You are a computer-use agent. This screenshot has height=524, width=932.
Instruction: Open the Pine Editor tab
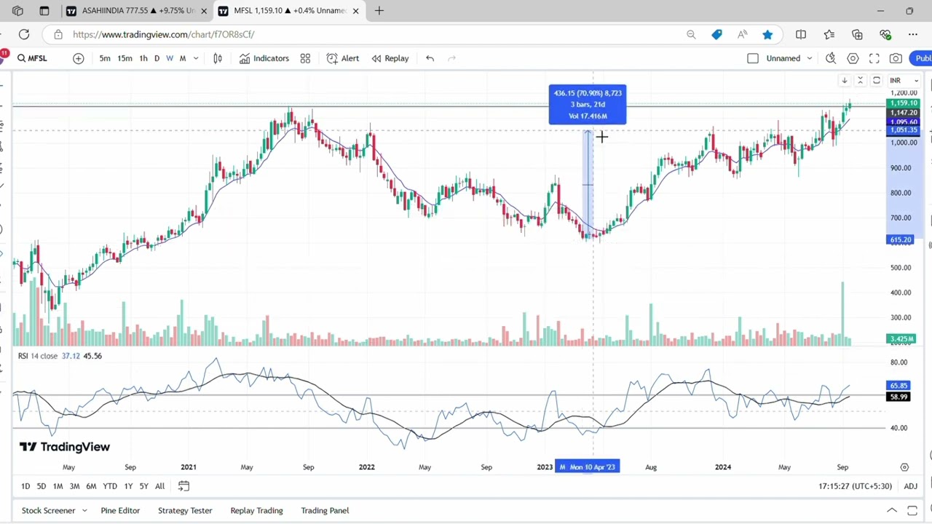pos(120,511)
